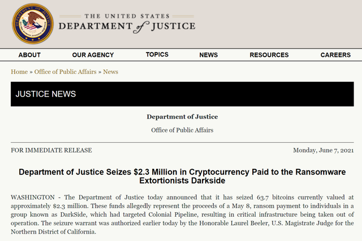Click the word WASHINGTON in the article

33,198
